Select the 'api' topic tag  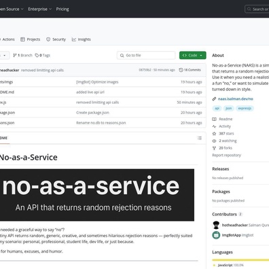pyautogui.click(x=217, y=108)
